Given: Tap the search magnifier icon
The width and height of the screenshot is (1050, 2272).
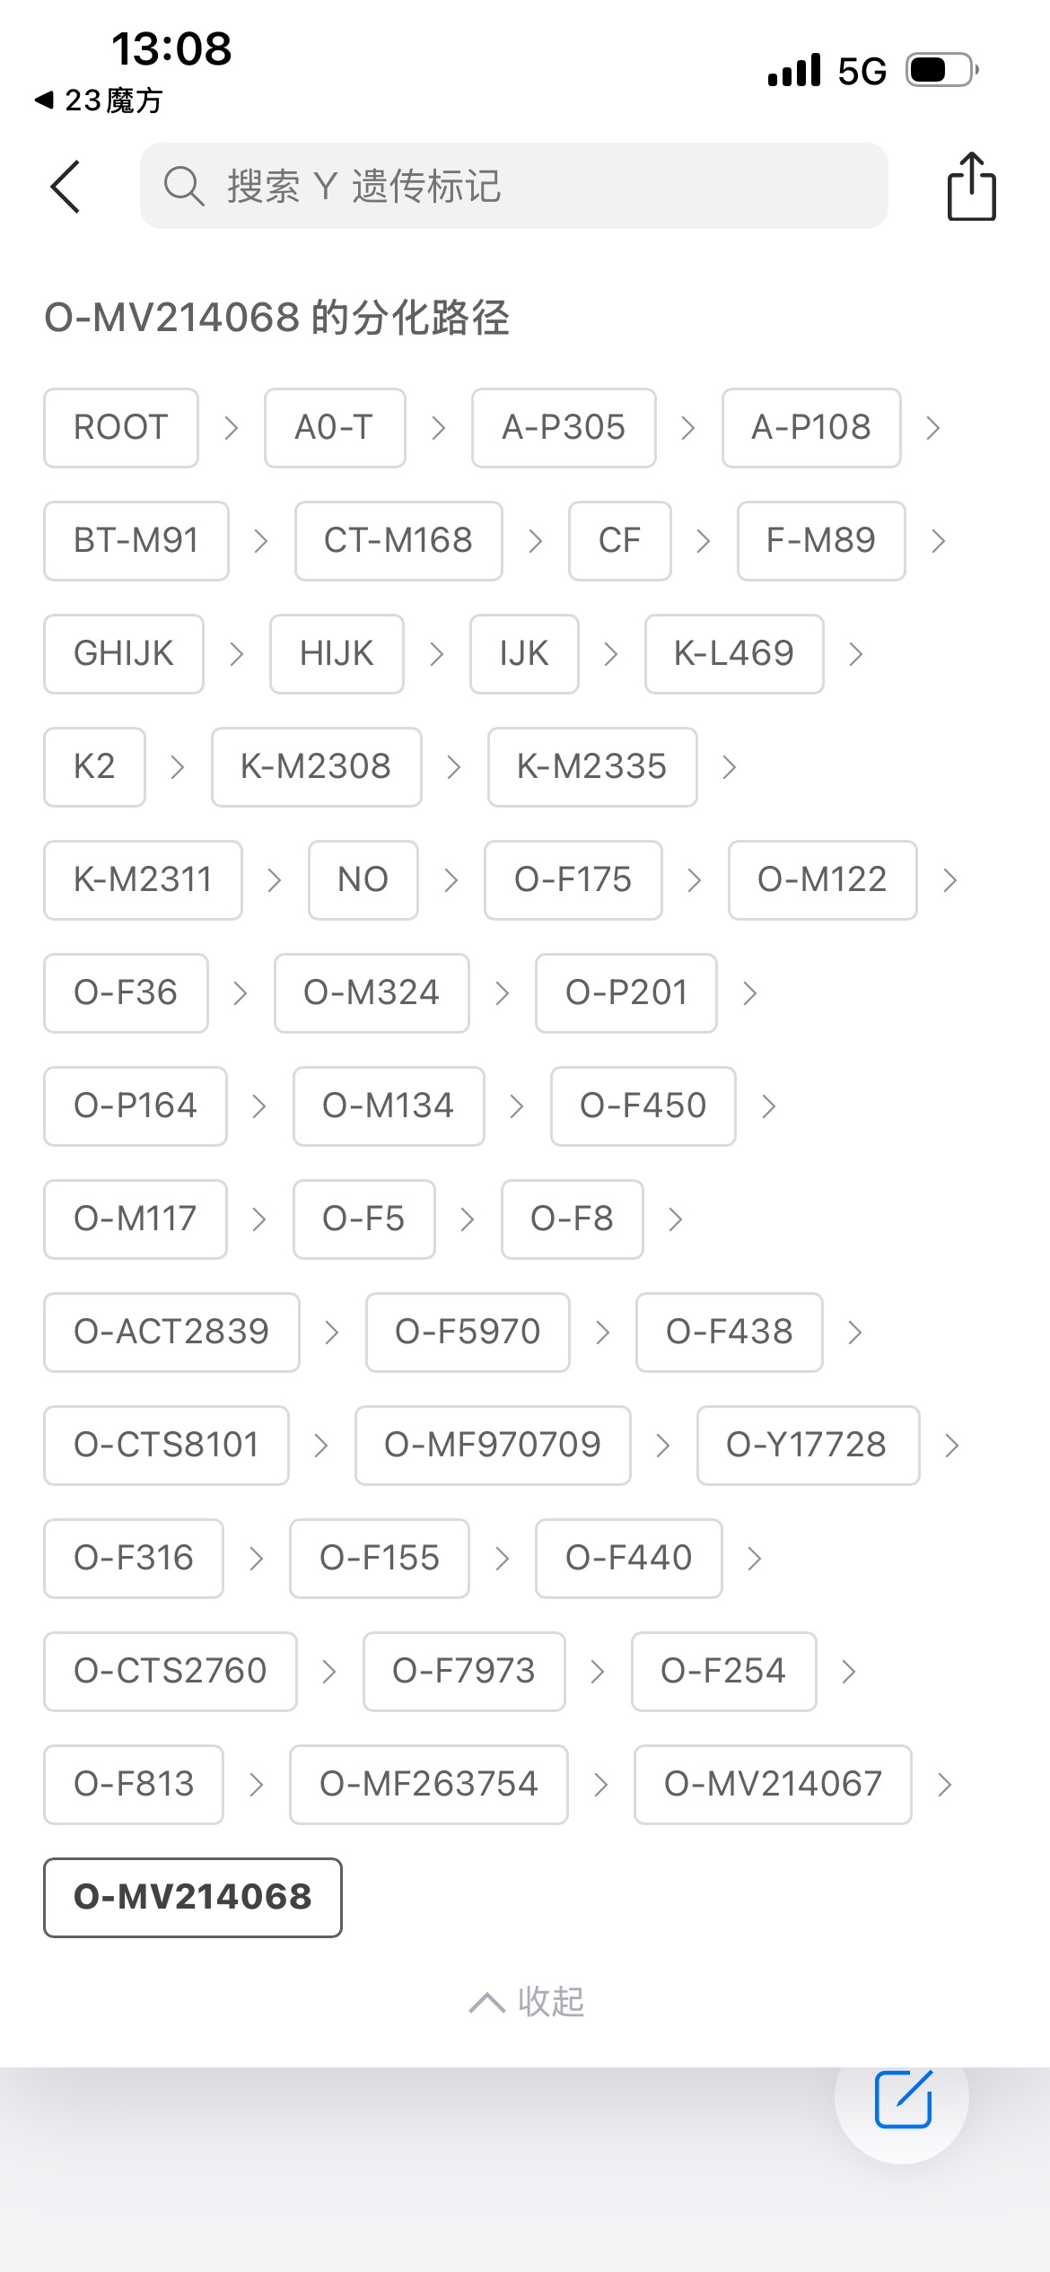Looking at the screenshot, I should coord(183,187).
